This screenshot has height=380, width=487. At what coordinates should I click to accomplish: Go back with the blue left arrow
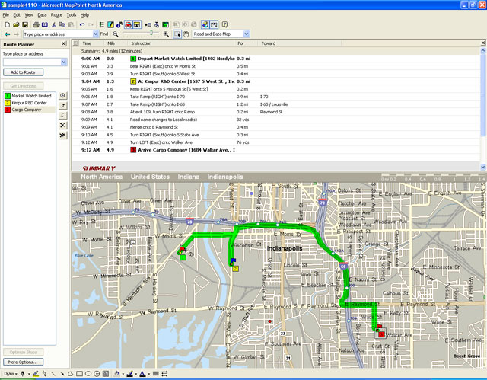[x=8, y=34]
